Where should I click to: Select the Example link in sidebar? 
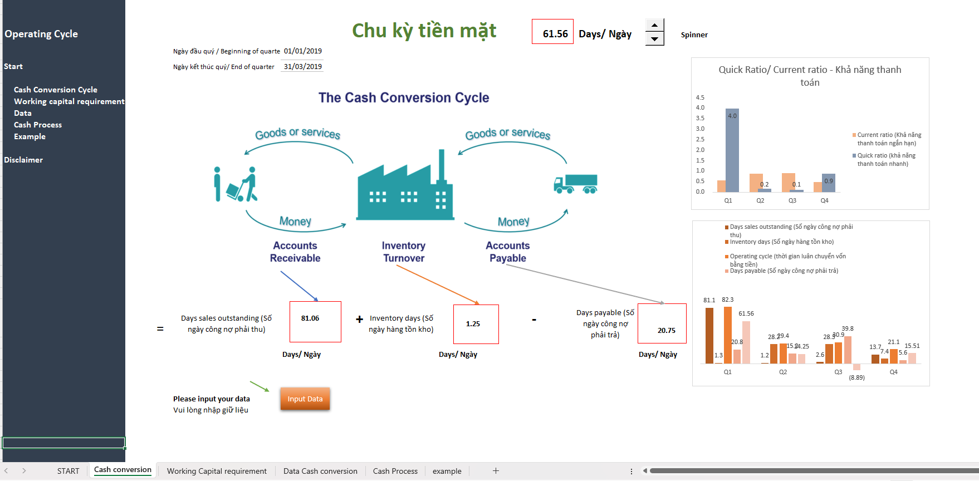(30, 136)
